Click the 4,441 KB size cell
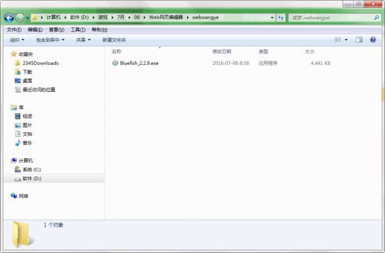The height and width of the screenshot is (253, 385). [321, 63]
